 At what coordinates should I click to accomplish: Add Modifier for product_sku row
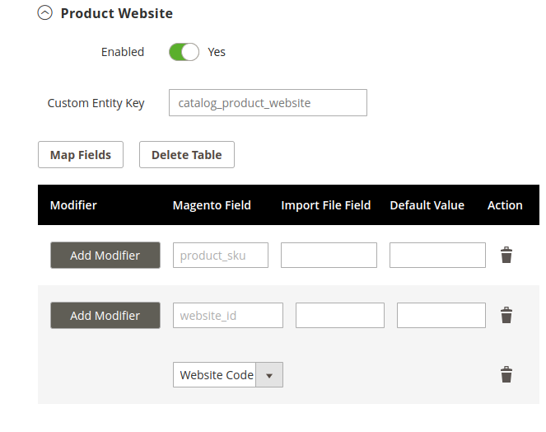click(105, 256)
